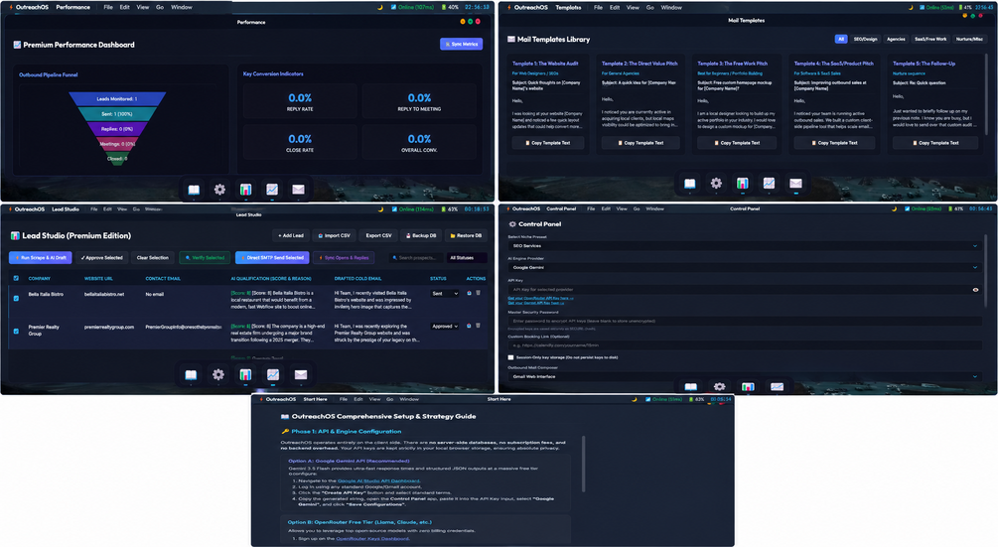The height and width of the screenshot is (547, 998).
Task: Open line-graph icon in Control Panel dock
Action: pos(777,387)
